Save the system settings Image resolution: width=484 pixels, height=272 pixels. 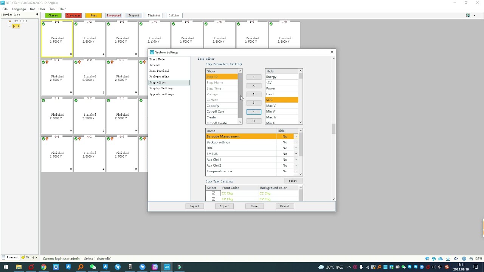tap(254, 206)
